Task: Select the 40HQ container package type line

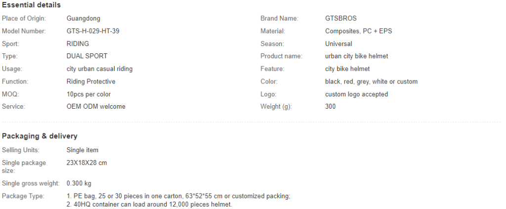Action: tap(149, 204)
